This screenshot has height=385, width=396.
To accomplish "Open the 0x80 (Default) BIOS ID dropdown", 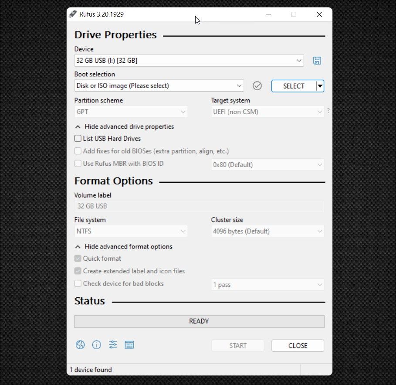I will (268, 165).
